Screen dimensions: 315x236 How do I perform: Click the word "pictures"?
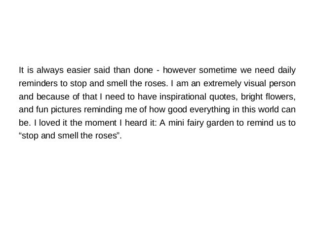(x=66, y=110)
